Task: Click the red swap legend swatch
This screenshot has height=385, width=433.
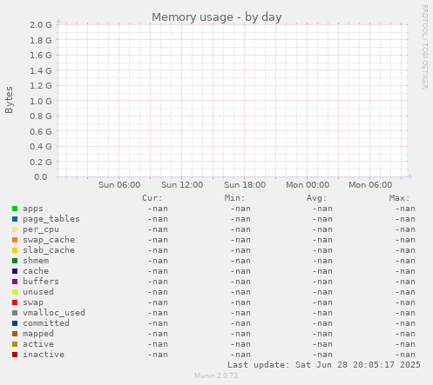Action: point(15,302)
